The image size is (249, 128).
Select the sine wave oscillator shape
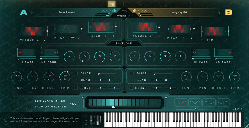pyautogui.click(x=180, y=102)
